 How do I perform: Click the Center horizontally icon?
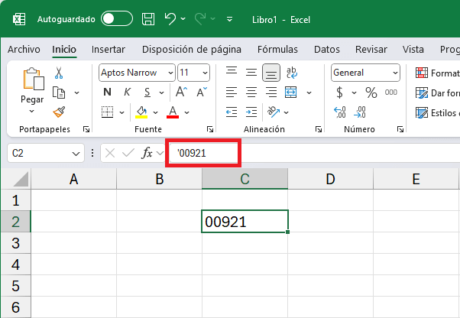(x=251, y=92)
